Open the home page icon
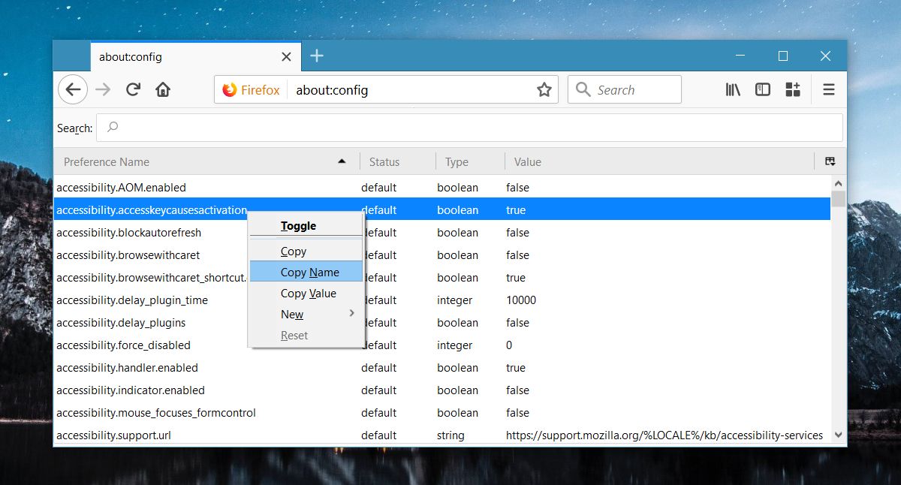 pos(162,90)
